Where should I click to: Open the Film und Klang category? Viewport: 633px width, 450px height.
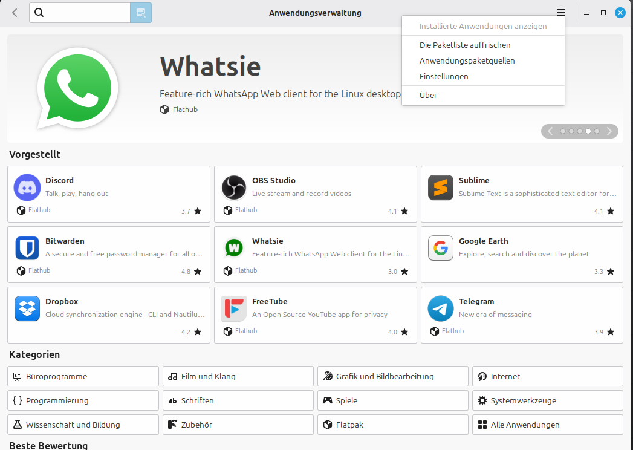point(238,376)
